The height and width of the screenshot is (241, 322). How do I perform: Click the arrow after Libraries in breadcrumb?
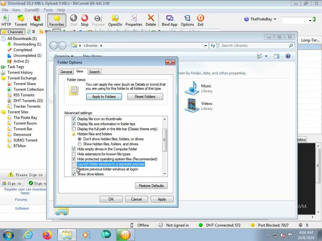[101, 46]
